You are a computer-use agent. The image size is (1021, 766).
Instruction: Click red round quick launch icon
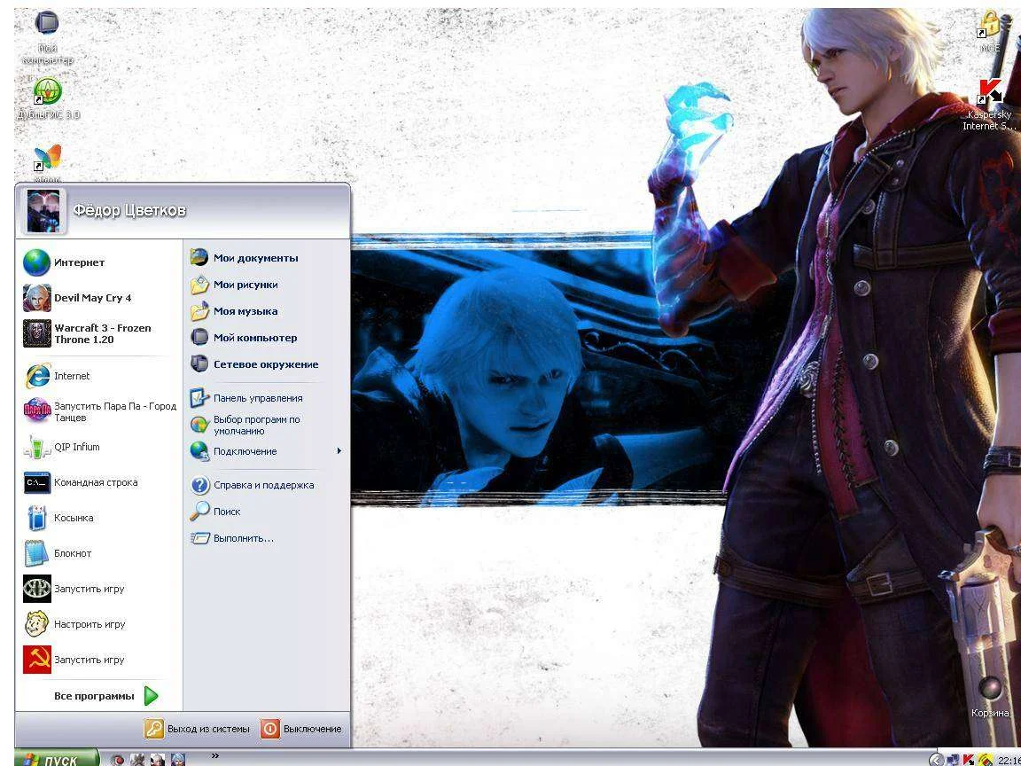coord(118,760)
